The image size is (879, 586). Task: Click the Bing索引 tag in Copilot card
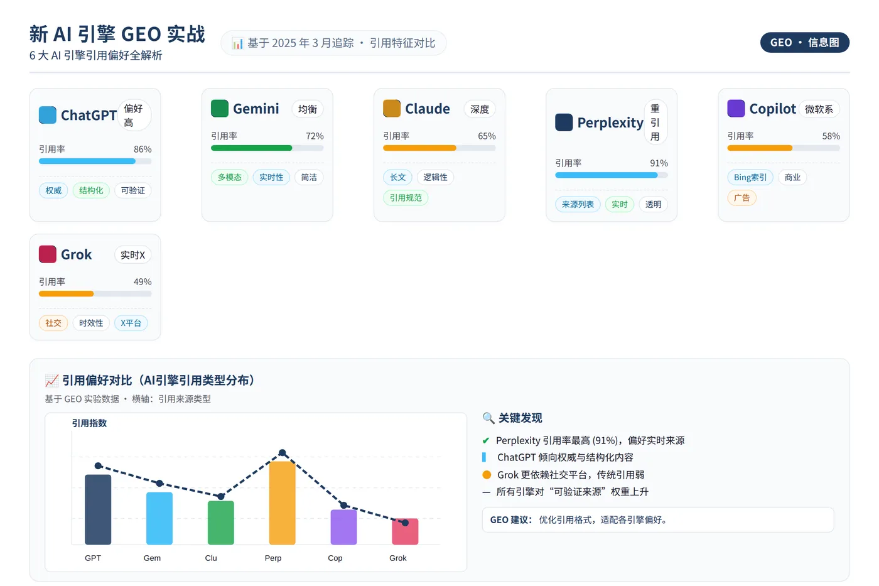[x=750, y=177]
